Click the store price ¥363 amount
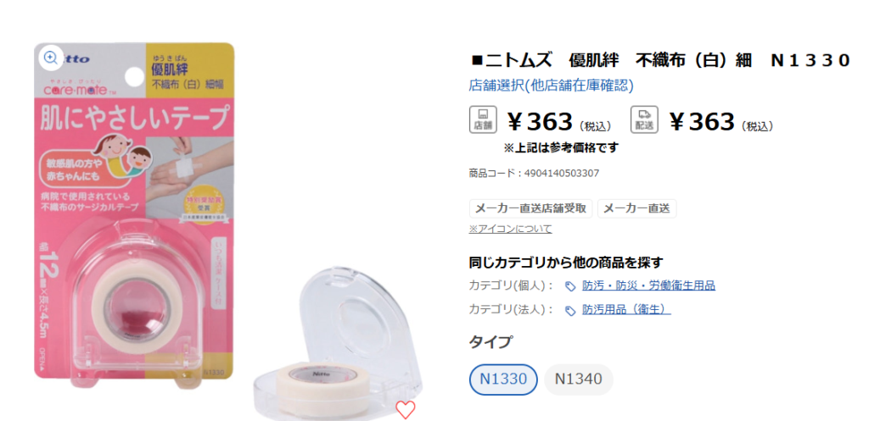 click(x=540, y=122)
